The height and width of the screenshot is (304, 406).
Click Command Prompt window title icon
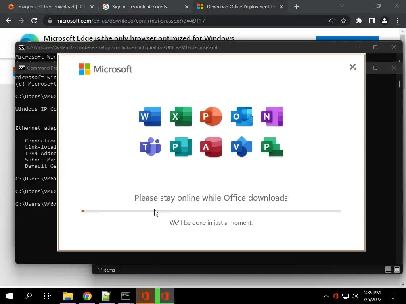(x=22, y=68)
